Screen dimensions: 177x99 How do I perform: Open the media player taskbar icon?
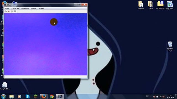[19, 97]
